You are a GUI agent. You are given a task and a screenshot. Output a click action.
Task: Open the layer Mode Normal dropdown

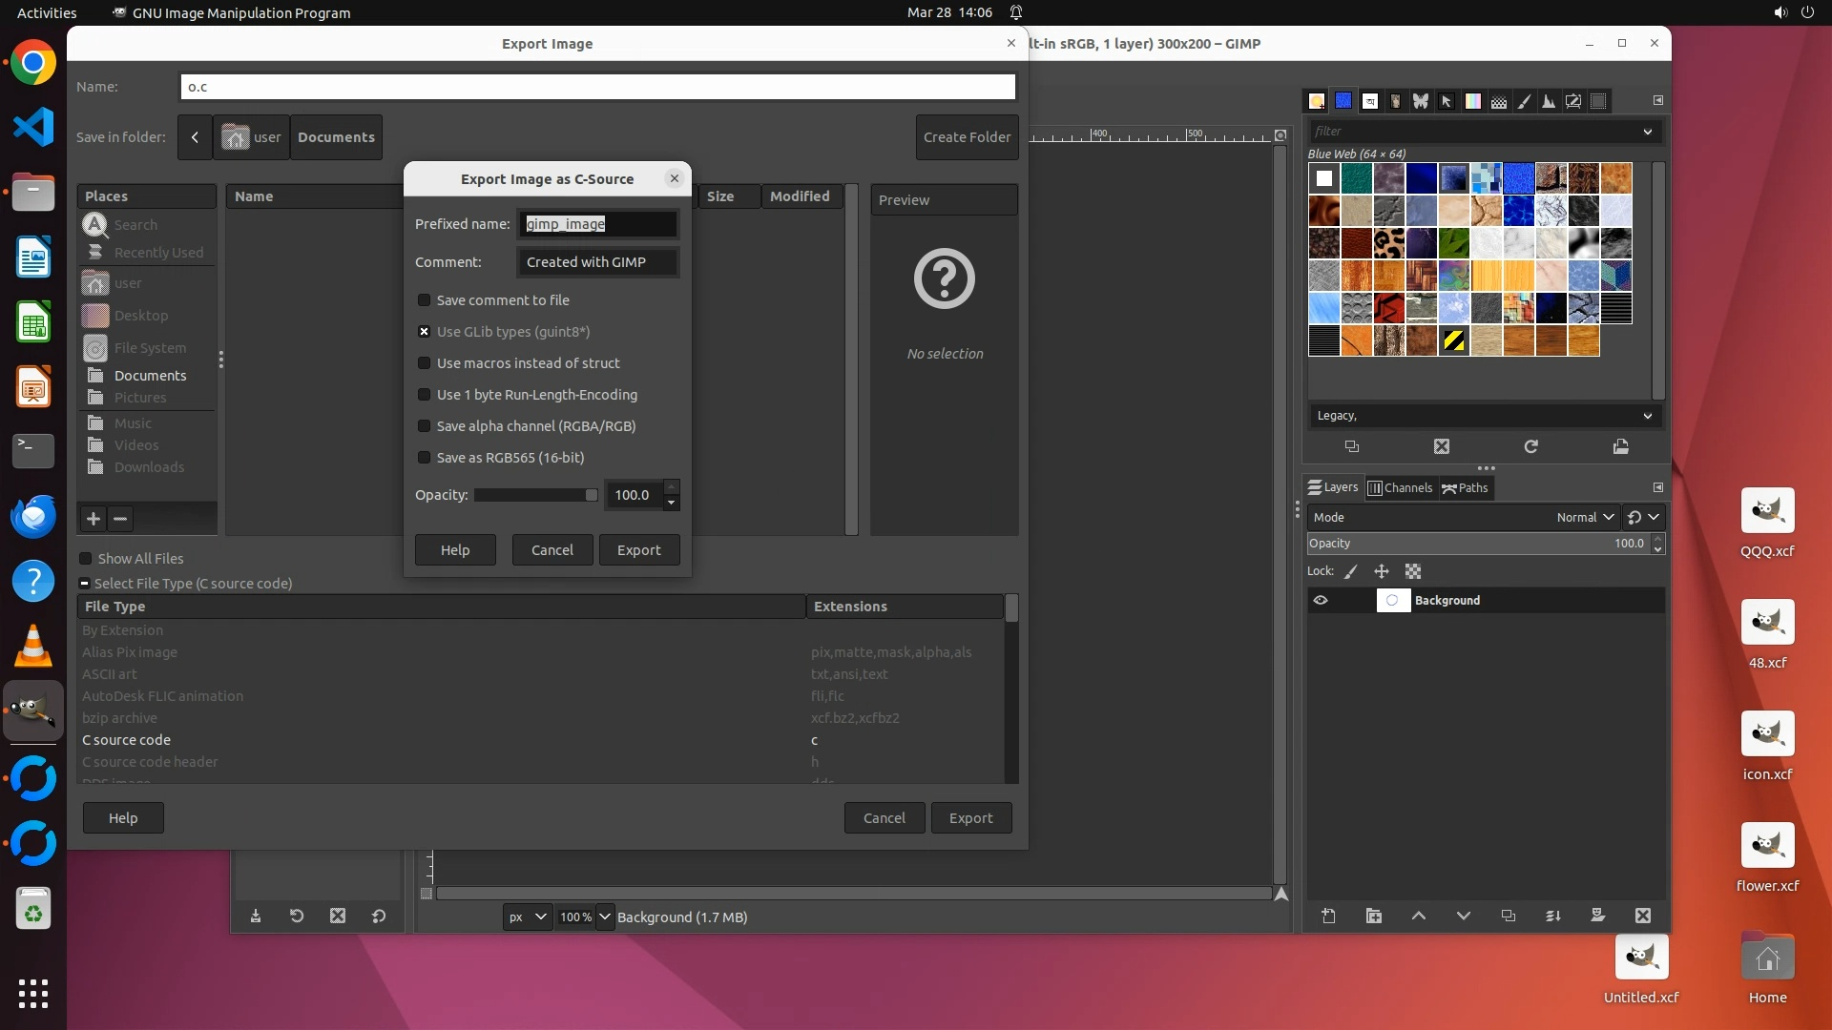(x=1584, y=517)
